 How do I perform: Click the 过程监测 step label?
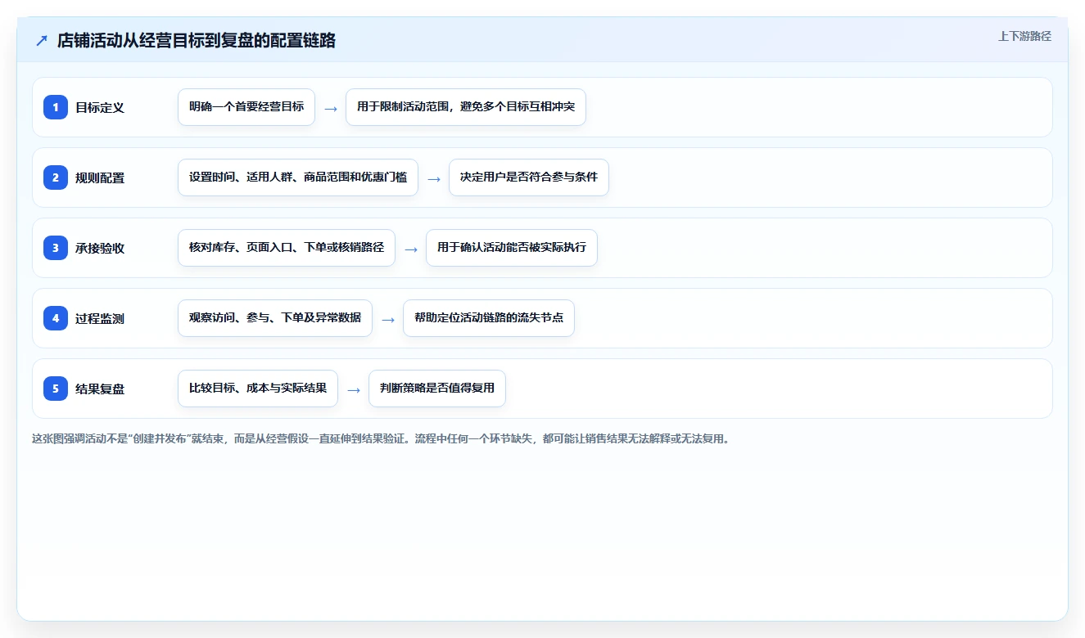click(x=100, y=318)
